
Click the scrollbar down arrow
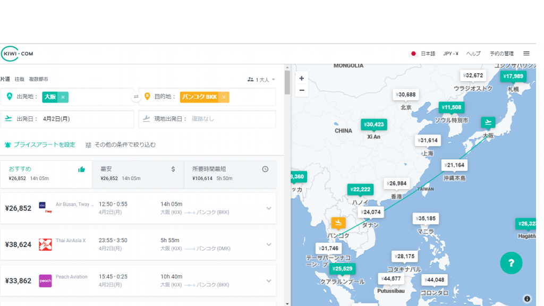[x=287, y=303]
